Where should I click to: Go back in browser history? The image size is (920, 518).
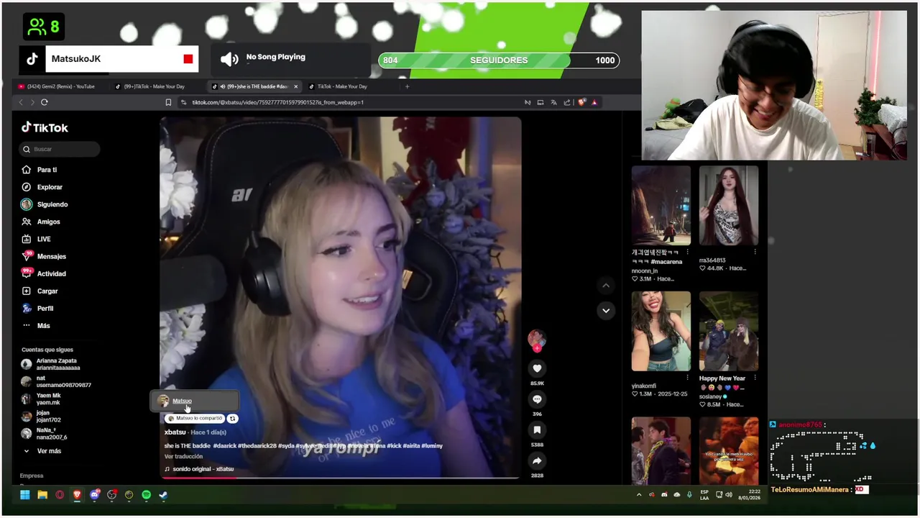click(x=21, y=102)
